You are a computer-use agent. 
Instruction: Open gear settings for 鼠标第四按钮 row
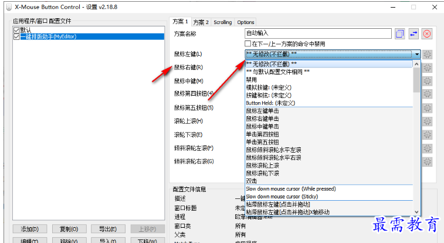point(428,94)
